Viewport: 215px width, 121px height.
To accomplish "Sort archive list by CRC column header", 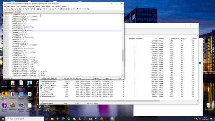I will [x=156, y=39].
